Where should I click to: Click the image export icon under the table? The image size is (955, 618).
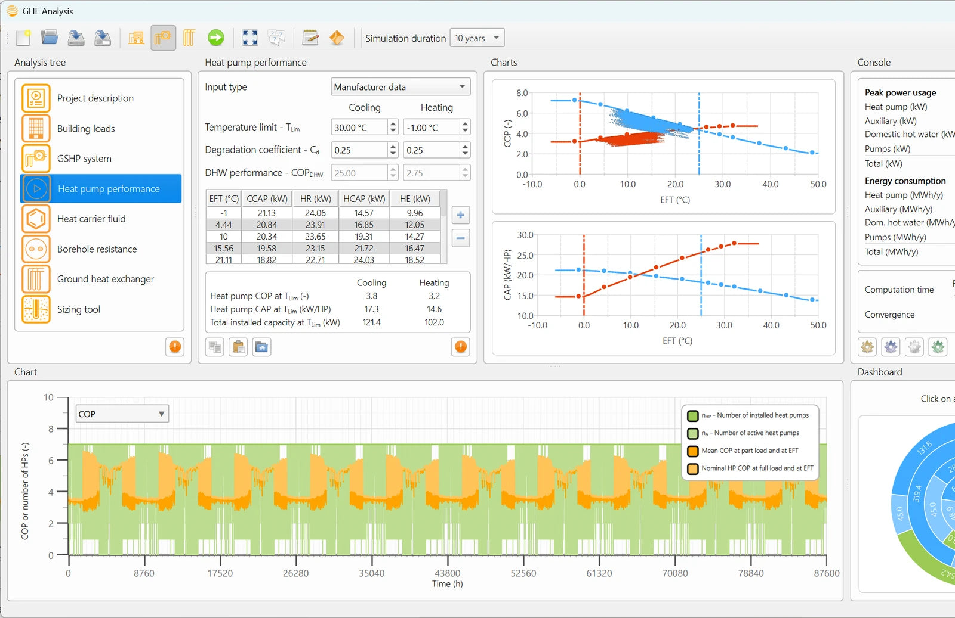(261, 347)
